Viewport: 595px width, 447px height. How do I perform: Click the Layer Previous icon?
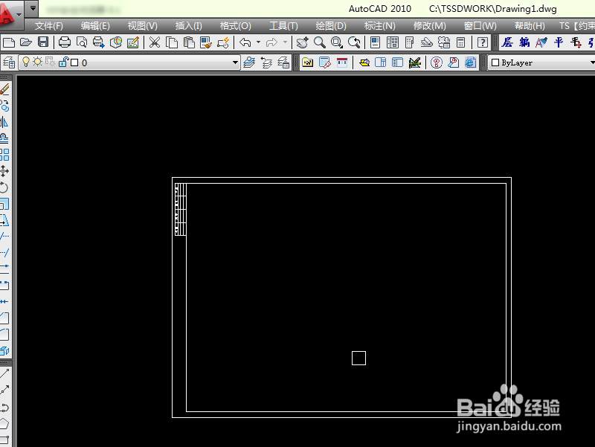click(x=266, y=62)
